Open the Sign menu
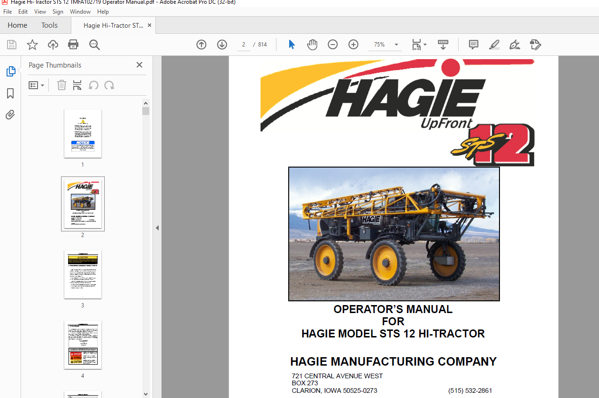This screenshot has width=599, height=398. coord(58,12)
